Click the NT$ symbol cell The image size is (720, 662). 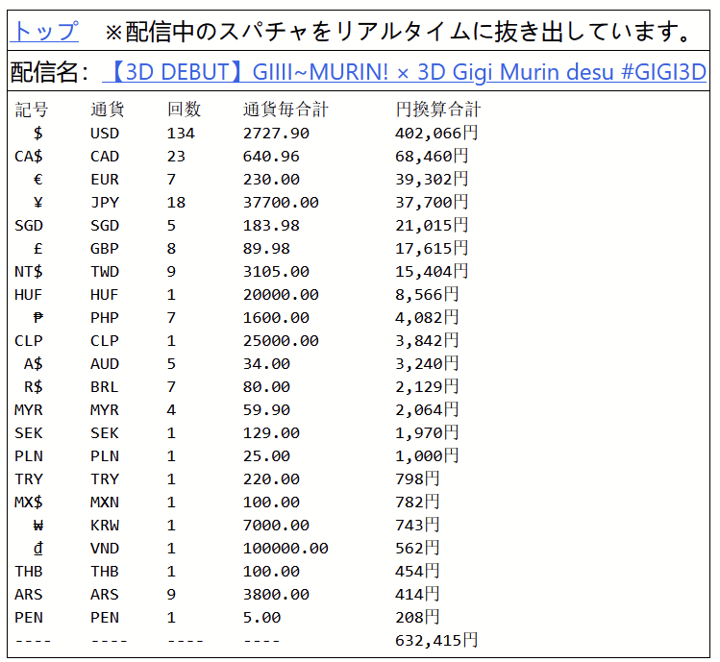point(29,272)
